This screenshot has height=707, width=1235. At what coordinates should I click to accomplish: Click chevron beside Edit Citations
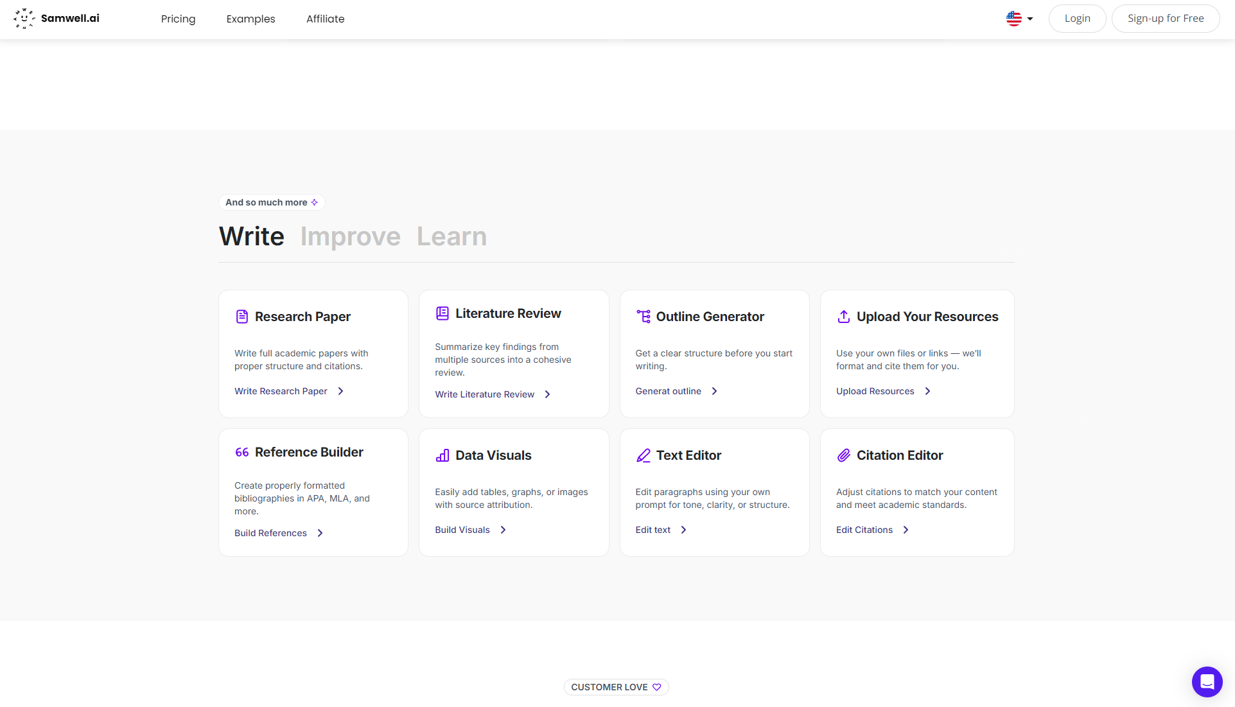click(x=906, y=530)
